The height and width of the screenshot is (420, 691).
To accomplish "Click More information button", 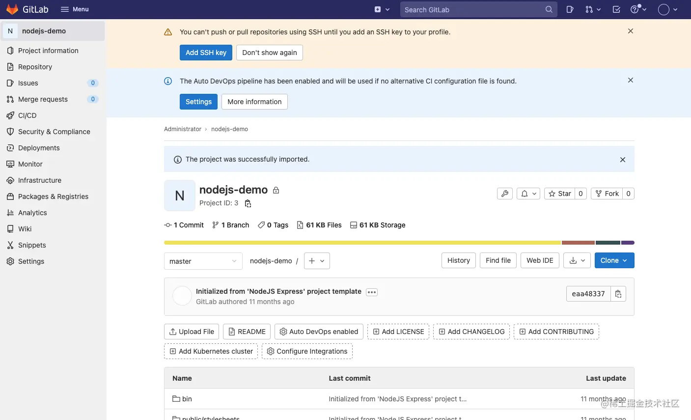I will 254,102.
